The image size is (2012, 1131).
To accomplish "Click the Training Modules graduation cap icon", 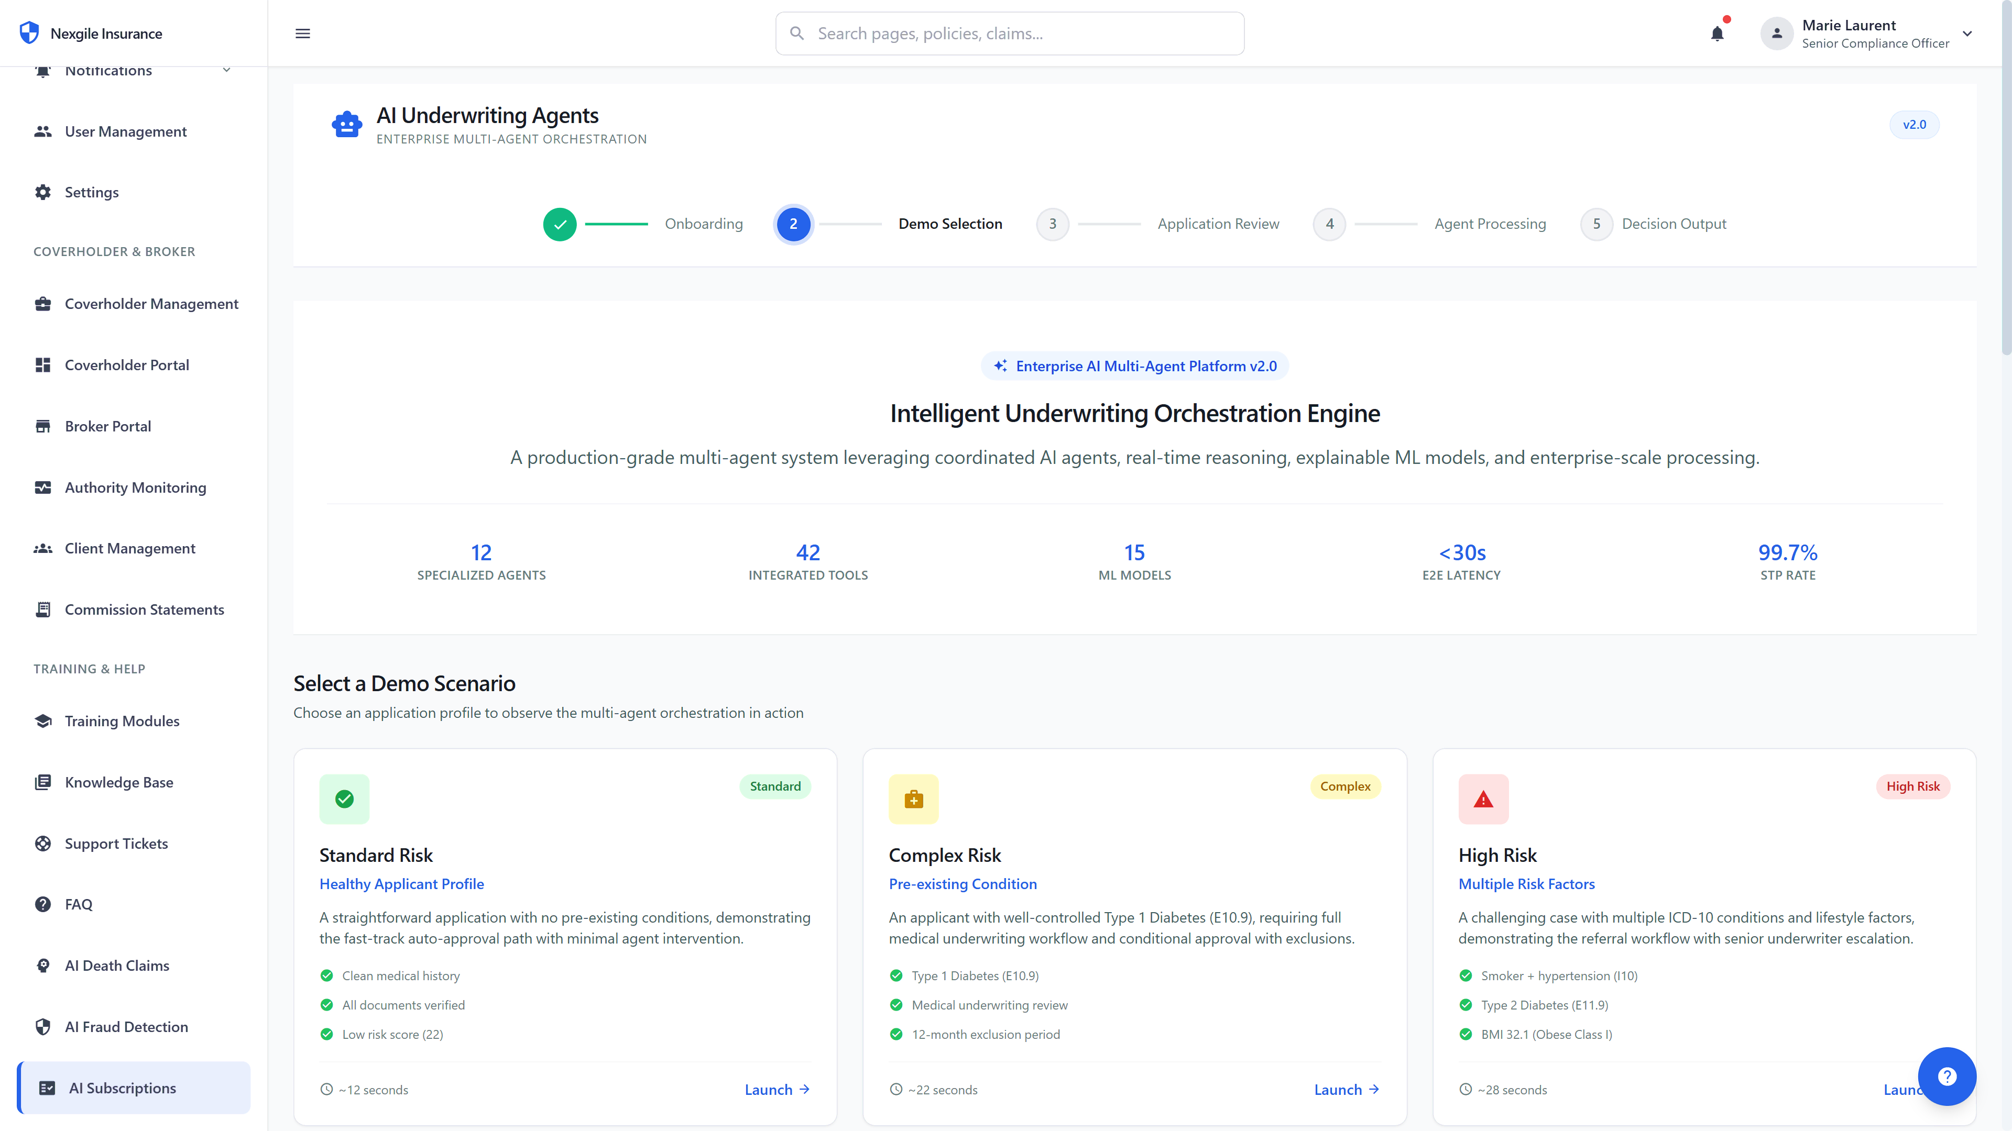I will [x=43, y=720].
